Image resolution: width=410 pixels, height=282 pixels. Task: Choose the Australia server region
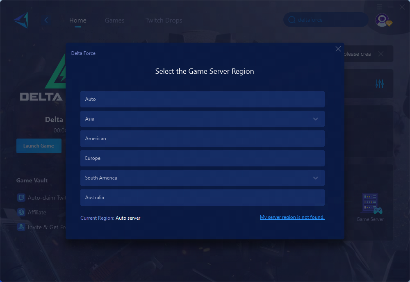(203, 198)
